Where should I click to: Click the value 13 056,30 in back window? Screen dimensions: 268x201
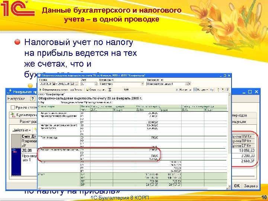tap(247, 151)
